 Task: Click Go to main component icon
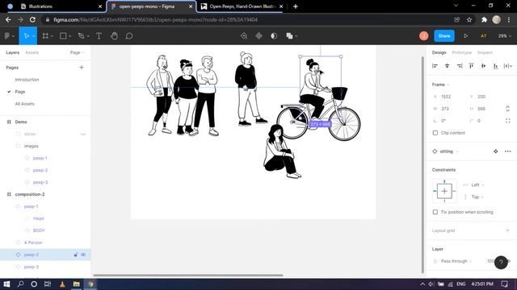[x=495, y=151]
